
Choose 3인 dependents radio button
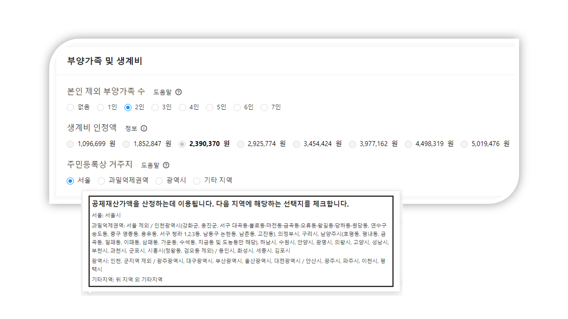point(155,107)
